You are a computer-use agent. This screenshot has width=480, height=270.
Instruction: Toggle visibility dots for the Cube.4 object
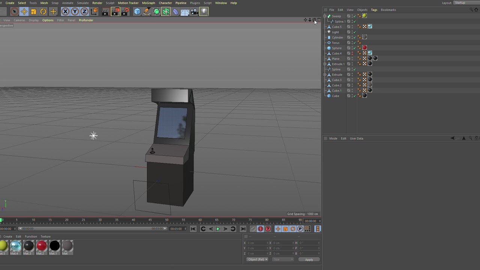(x=352, y=53)
